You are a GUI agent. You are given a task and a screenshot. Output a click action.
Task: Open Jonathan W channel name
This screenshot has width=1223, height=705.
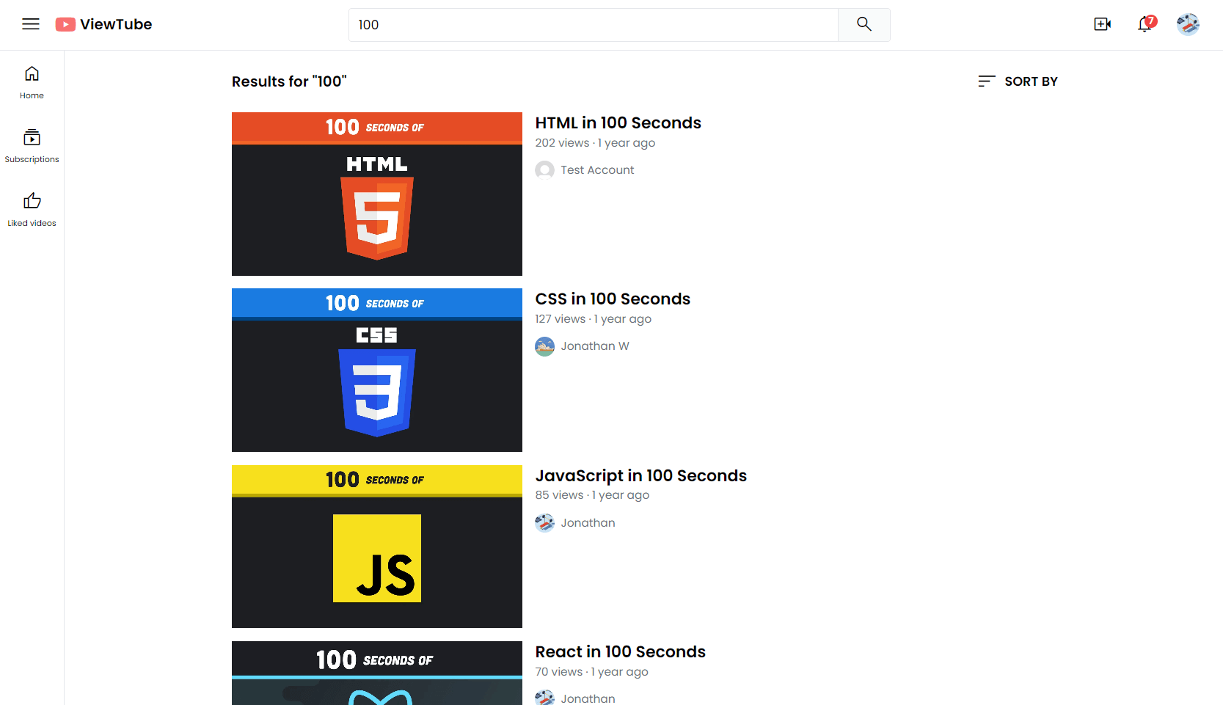tap(595, 346)
